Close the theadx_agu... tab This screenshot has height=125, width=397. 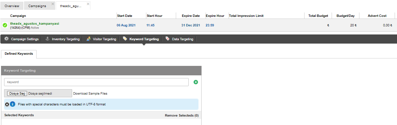point(88,4)
